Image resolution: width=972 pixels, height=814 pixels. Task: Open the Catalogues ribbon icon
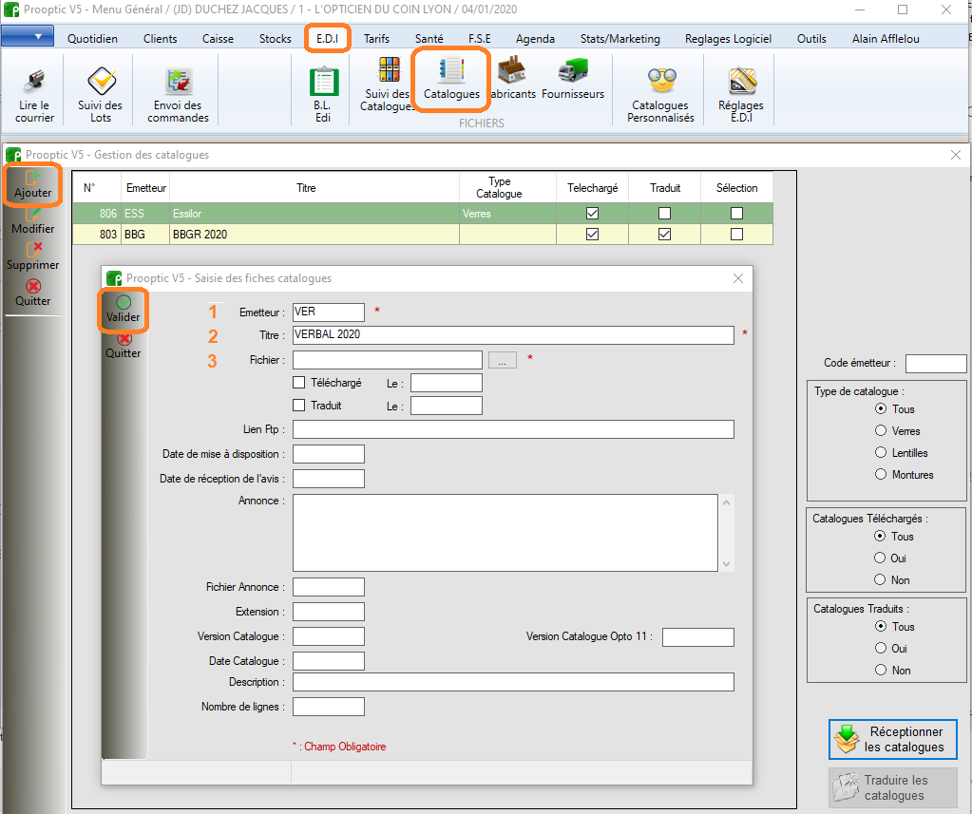[x=451, y=79]
